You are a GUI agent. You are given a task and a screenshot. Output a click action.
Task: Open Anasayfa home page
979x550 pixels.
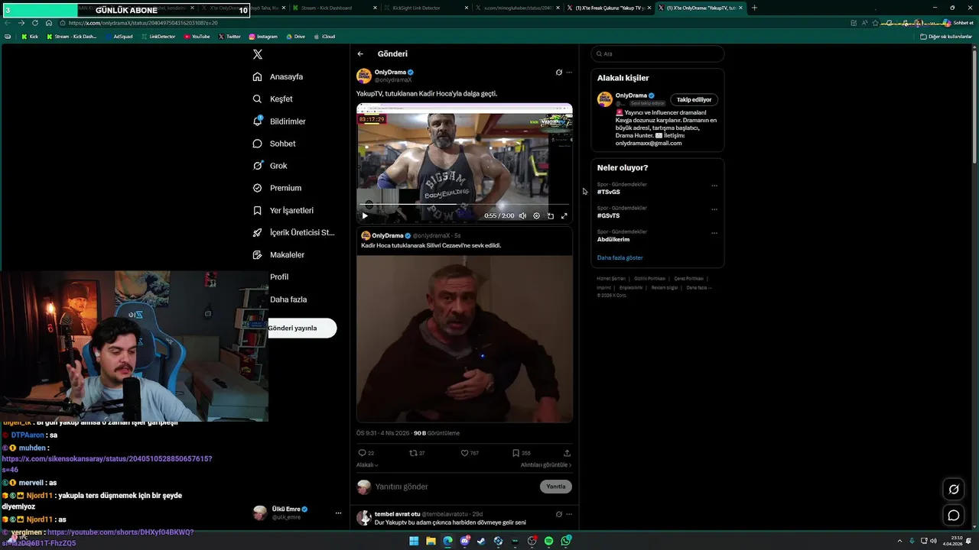(x=278, y=76)
